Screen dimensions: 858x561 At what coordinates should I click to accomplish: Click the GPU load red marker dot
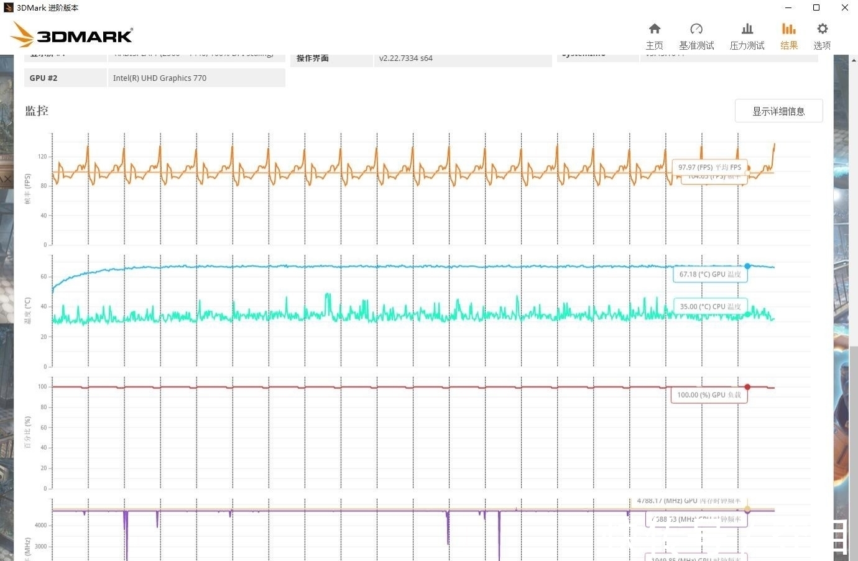pos(747,387)
